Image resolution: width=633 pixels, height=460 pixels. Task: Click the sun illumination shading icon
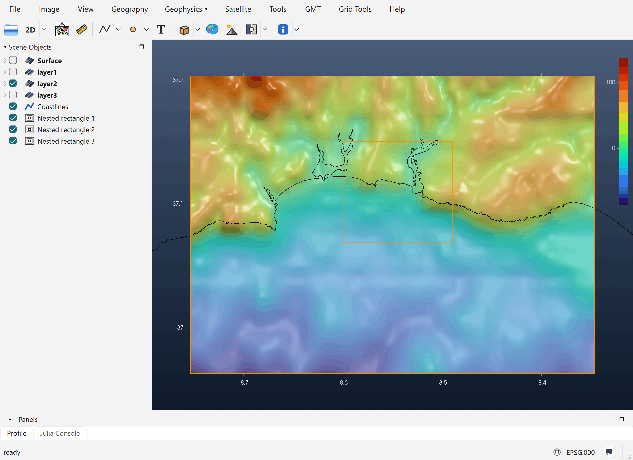(231, 30)
